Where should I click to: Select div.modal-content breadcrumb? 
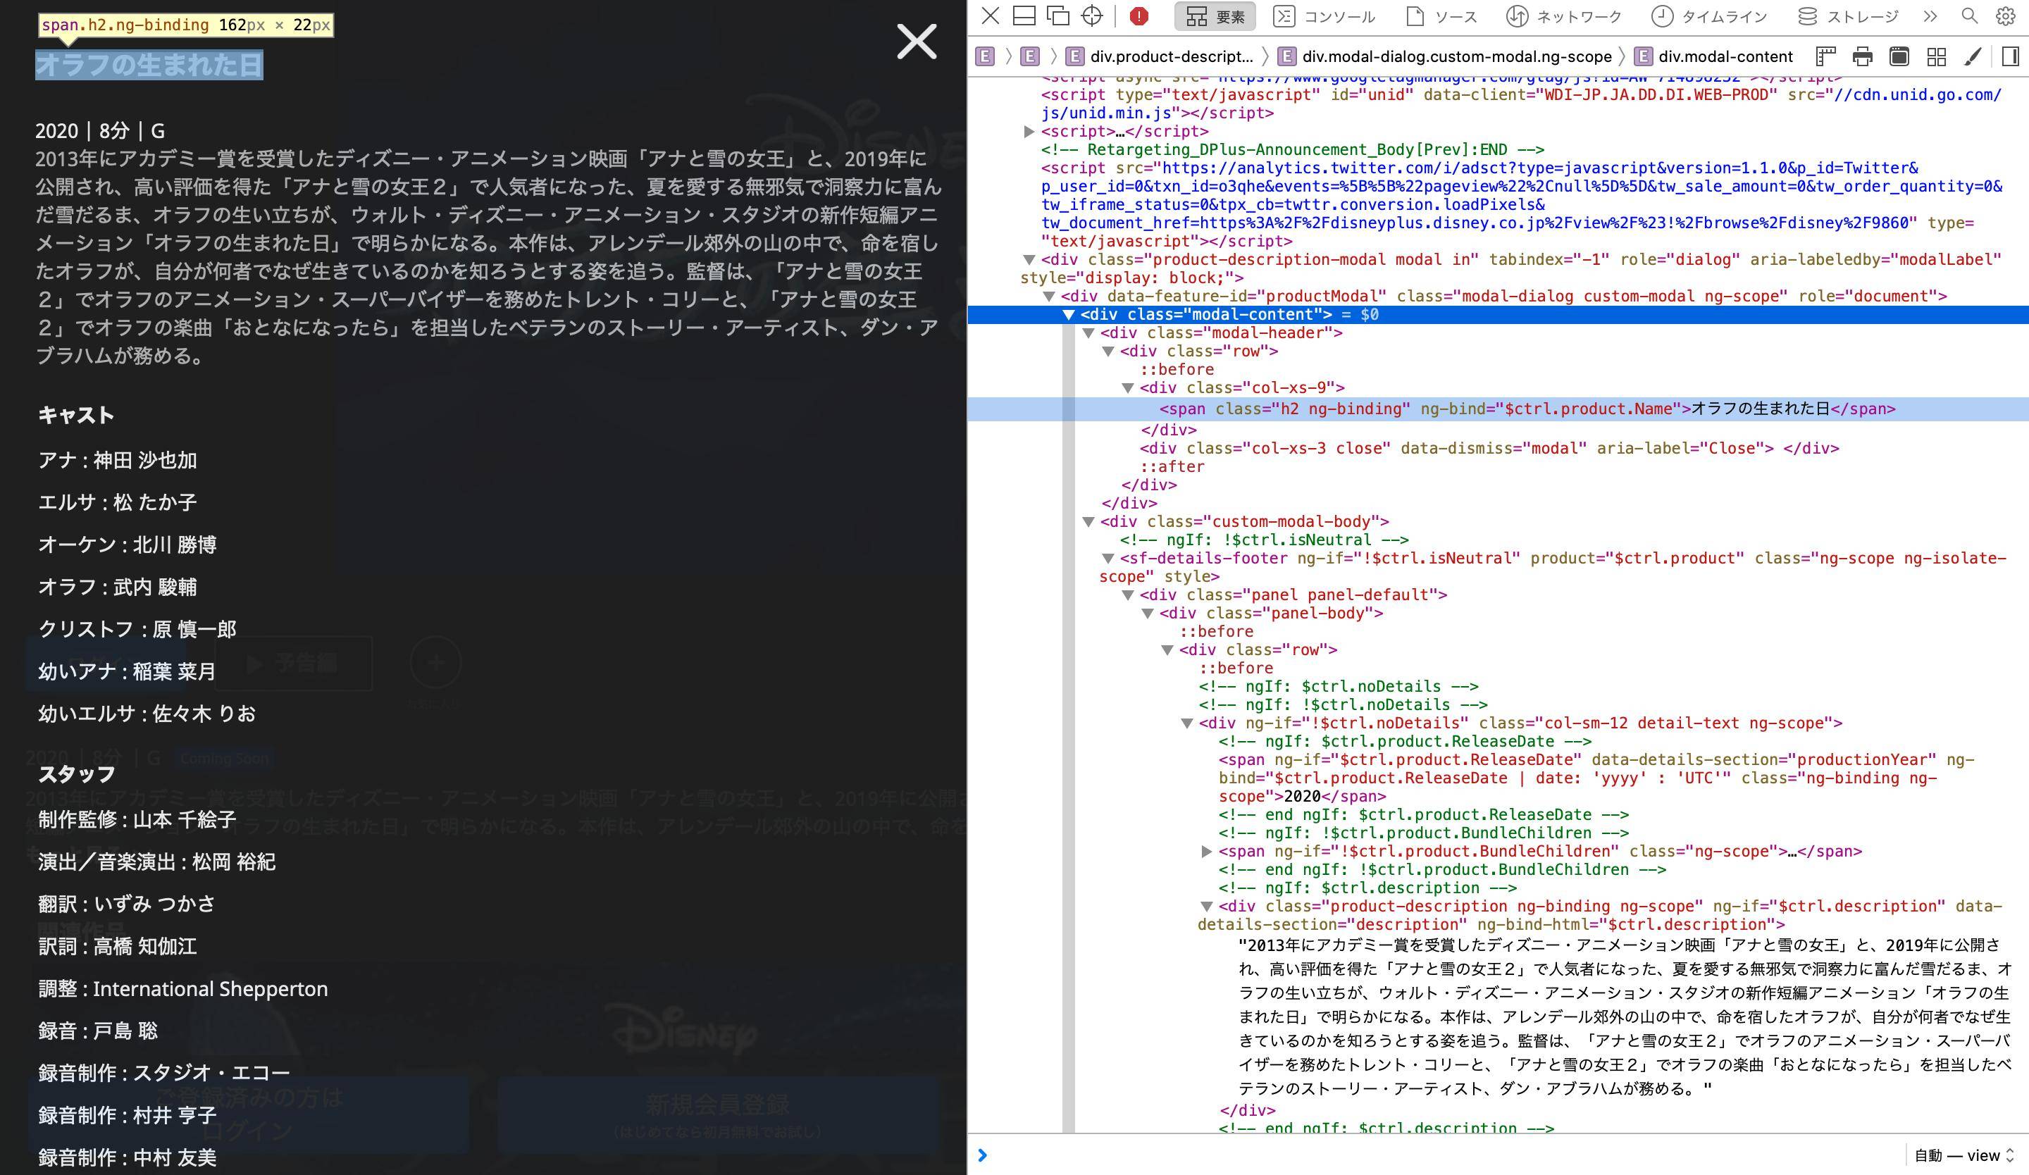1713,56
